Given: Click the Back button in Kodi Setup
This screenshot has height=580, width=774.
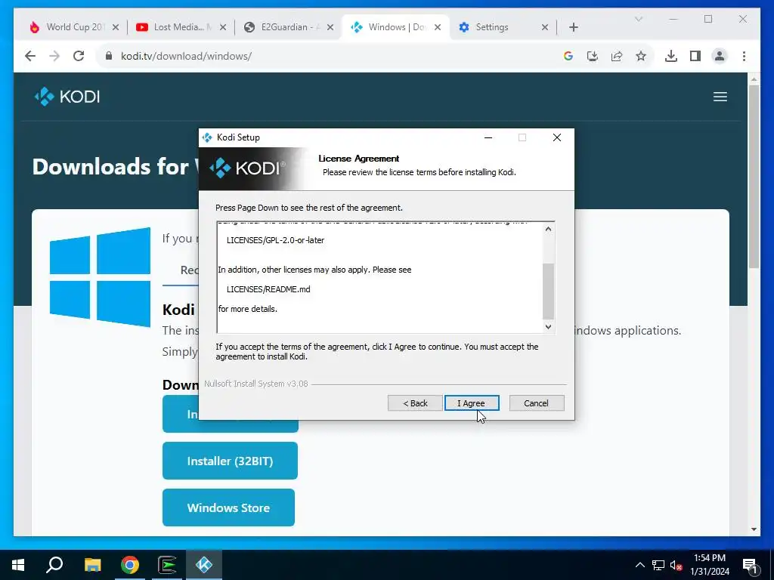Looking at the screenshot, I should [415, 403].
